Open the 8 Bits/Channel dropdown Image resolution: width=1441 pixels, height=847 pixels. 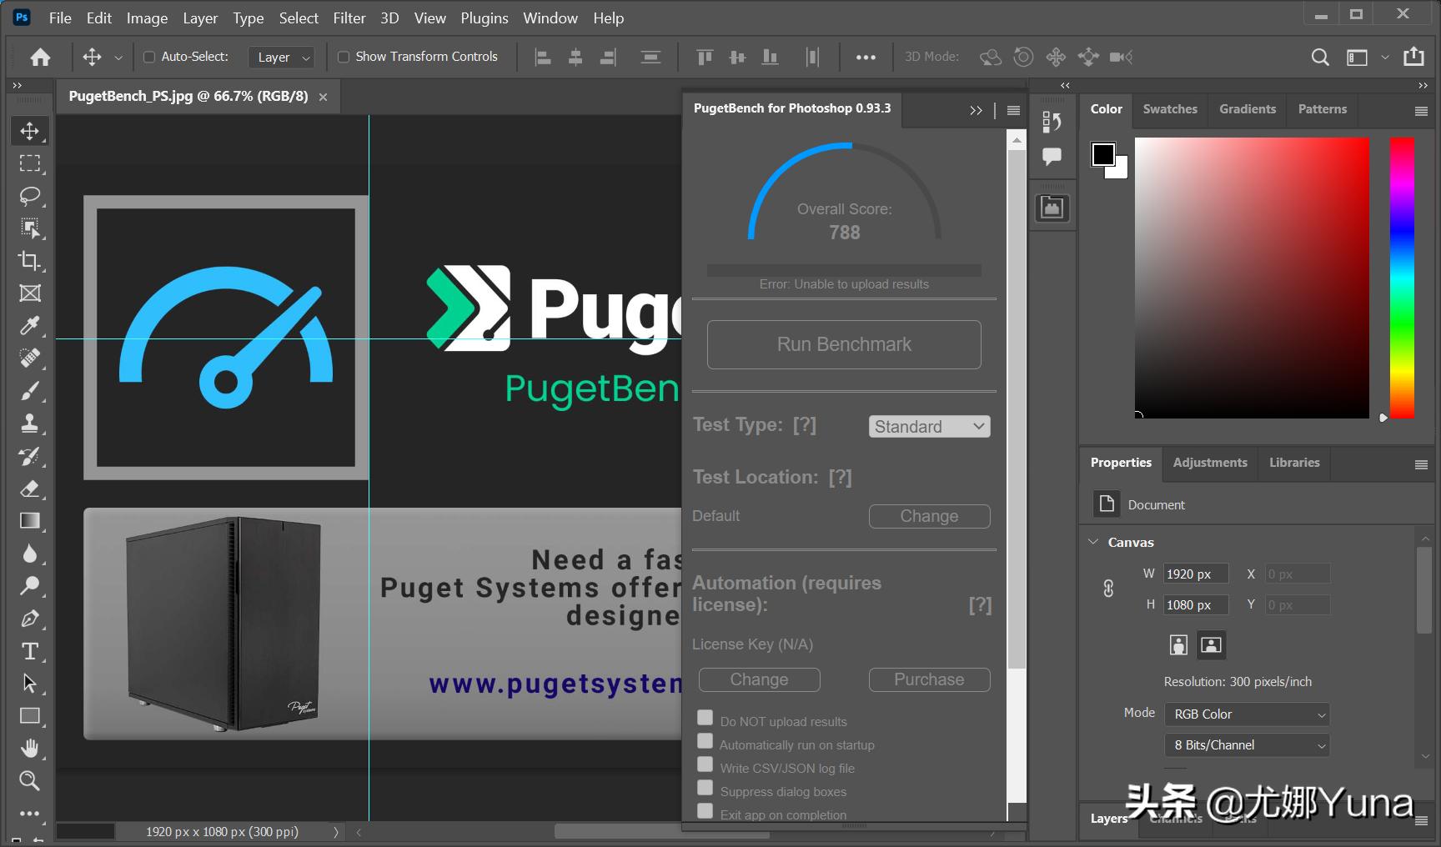[1247, 745]
